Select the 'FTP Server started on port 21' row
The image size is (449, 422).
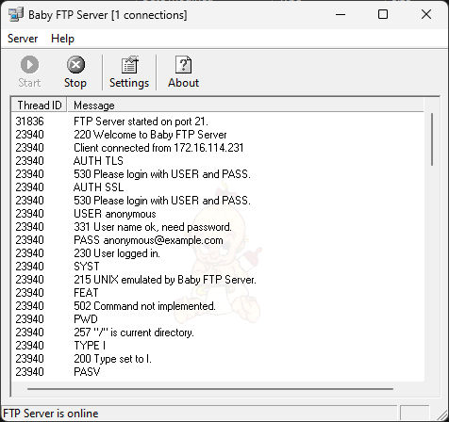pyautogui.click(x=218, y=122)
